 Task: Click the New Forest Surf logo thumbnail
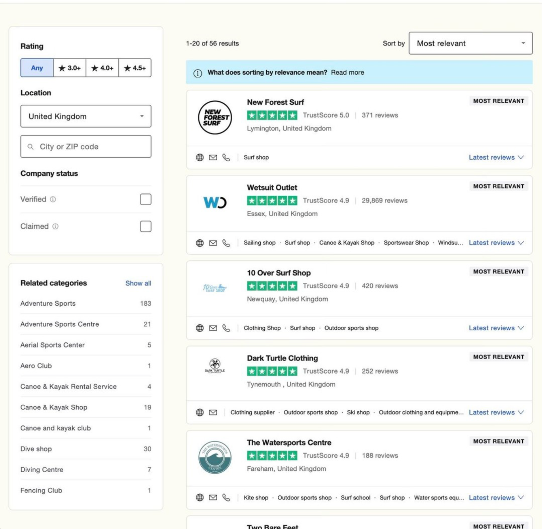pyautogui.click(x=215, y=117)
